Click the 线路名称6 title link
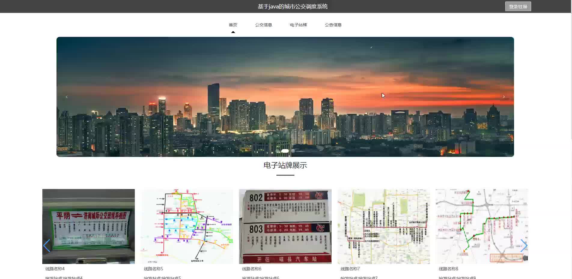The width and height of the screenshot is (572, 279). pyautogui.click(x=252, y=269)
